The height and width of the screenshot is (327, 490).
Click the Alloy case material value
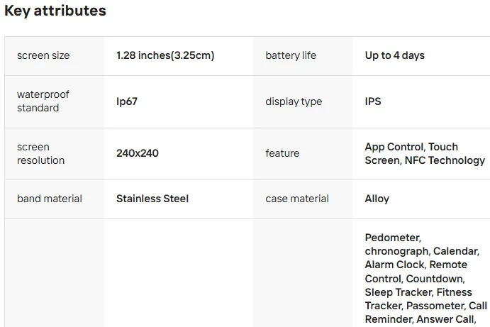[x=377, y=199]
